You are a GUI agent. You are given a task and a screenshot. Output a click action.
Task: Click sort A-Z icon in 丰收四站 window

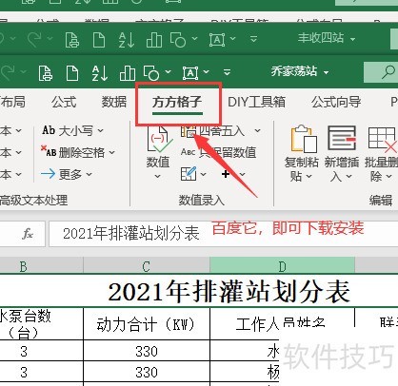(127, 40)
